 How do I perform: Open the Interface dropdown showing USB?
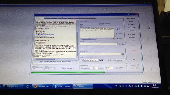point(37,69)
